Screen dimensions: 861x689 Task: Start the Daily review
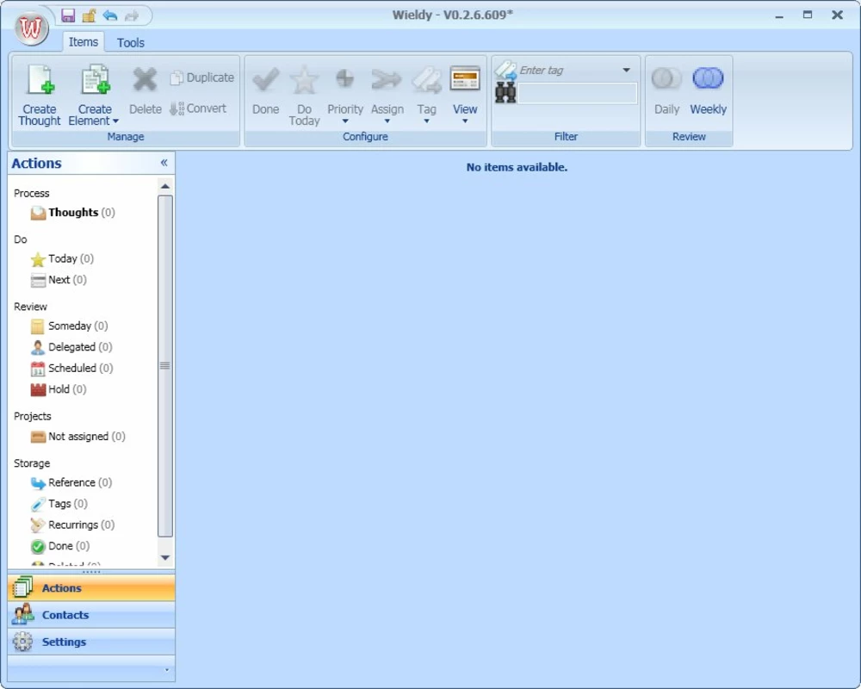[x=666, y=90]
